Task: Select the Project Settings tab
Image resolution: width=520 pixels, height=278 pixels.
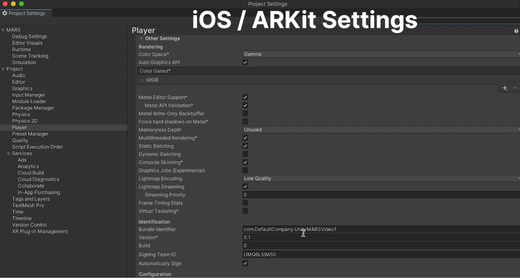Action: [x=26, y=13]
